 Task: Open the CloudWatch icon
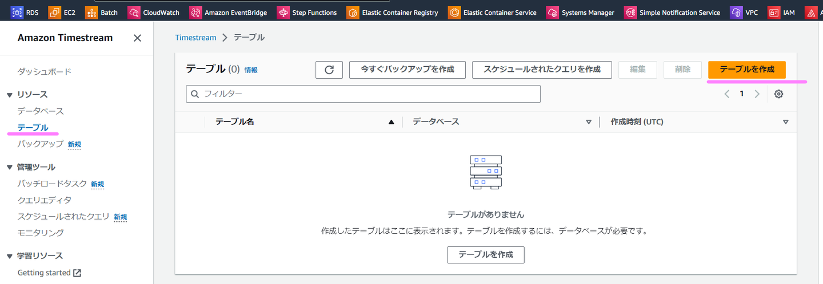click(x=134, y=13)
